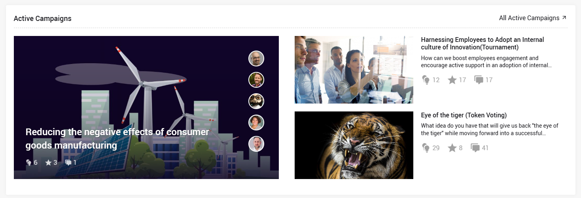
Task: Click the arrow icon beside All Active Campaigns
Action: pyautogui.click(x=564, y=18)
